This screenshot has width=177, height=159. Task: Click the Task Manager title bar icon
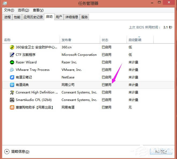pyautogui.click(x=5, y=3)
